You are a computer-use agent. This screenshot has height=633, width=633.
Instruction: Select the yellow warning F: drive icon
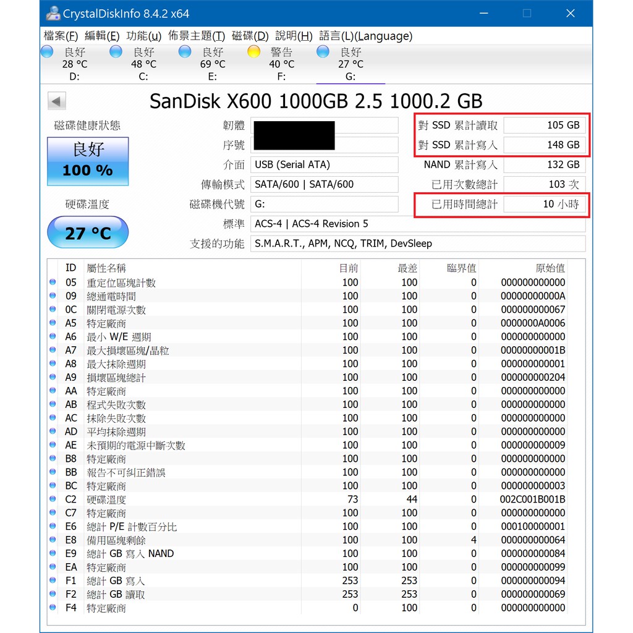click(254, 53)
